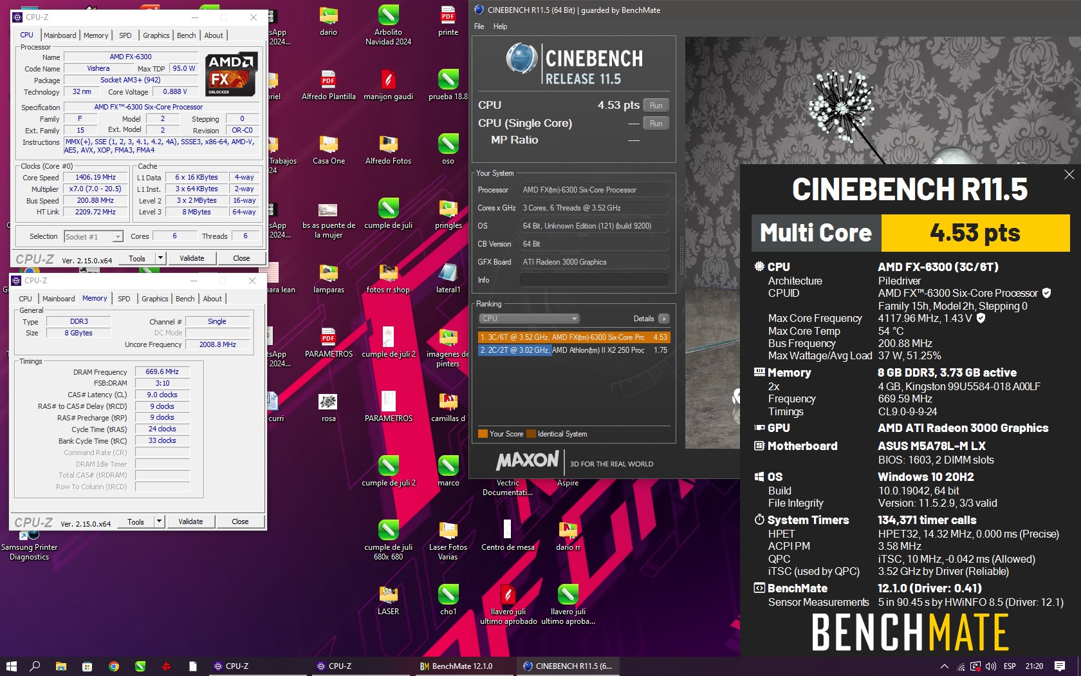Select 'lateral1' desktop icon
This screenshot has width=1081, height=676.
(x=448, y=278)
